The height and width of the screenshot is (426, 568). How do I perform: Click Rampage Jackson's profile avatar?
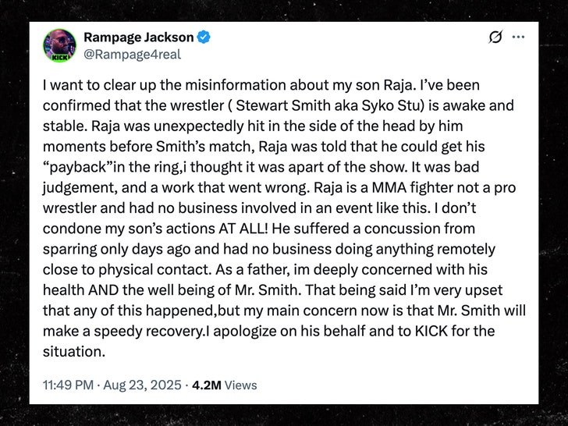point(60,46)
